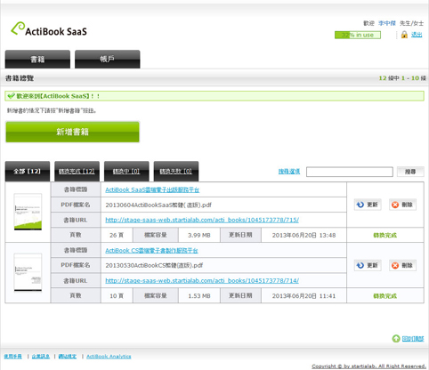Click the 退出 logout link

point(417,35)
